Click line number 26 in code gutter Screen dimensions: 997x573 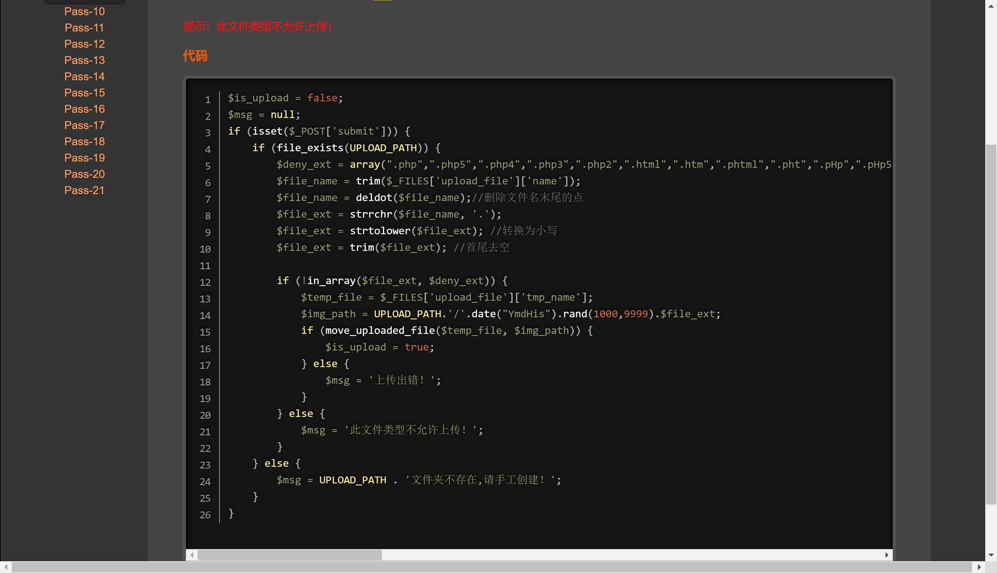[205, 515]
